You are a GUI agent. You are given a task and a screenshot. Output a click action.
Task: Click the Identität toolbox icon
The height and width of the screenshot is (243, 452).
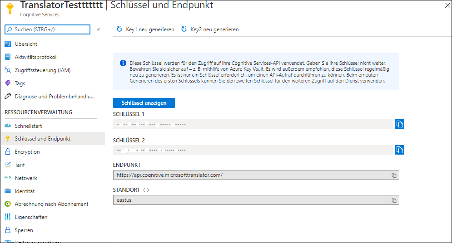click(8, 191)
